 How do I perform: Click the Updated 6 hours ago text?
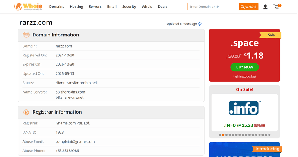point(182,24)
